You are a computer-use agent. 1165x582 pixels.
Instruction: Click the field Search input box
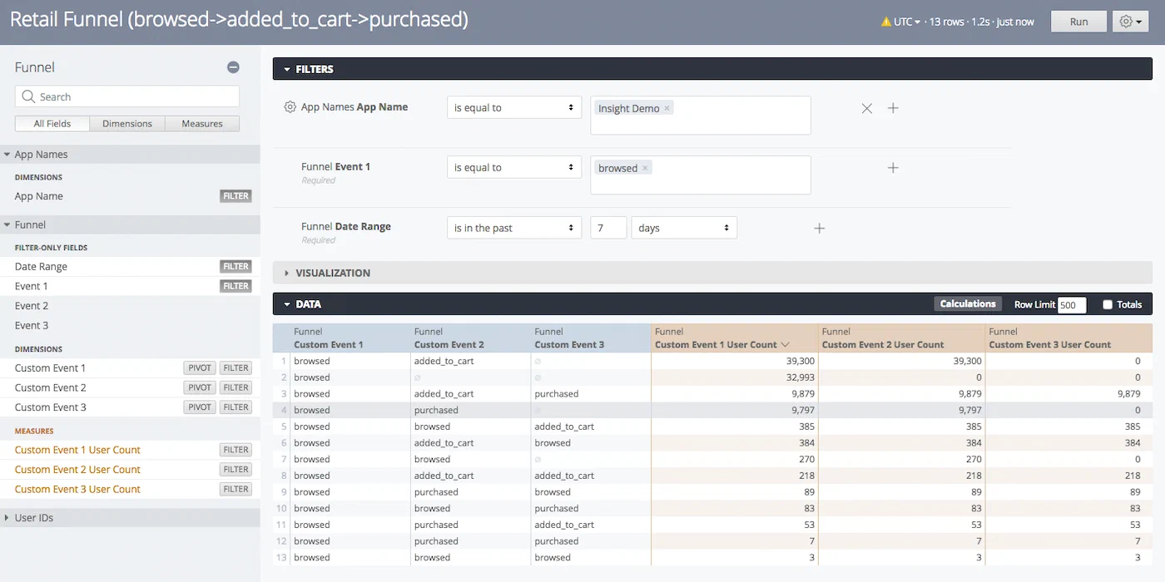(x=127, y=96)
